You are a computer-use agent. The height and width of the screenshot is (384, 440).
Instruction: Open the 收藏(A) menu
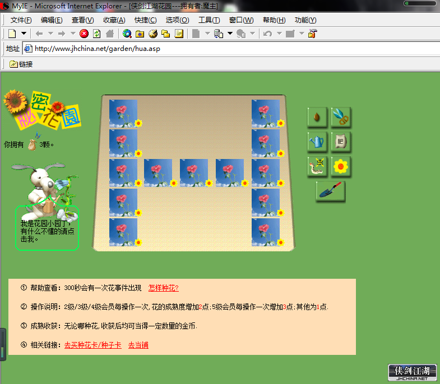(x=114, y=20)
